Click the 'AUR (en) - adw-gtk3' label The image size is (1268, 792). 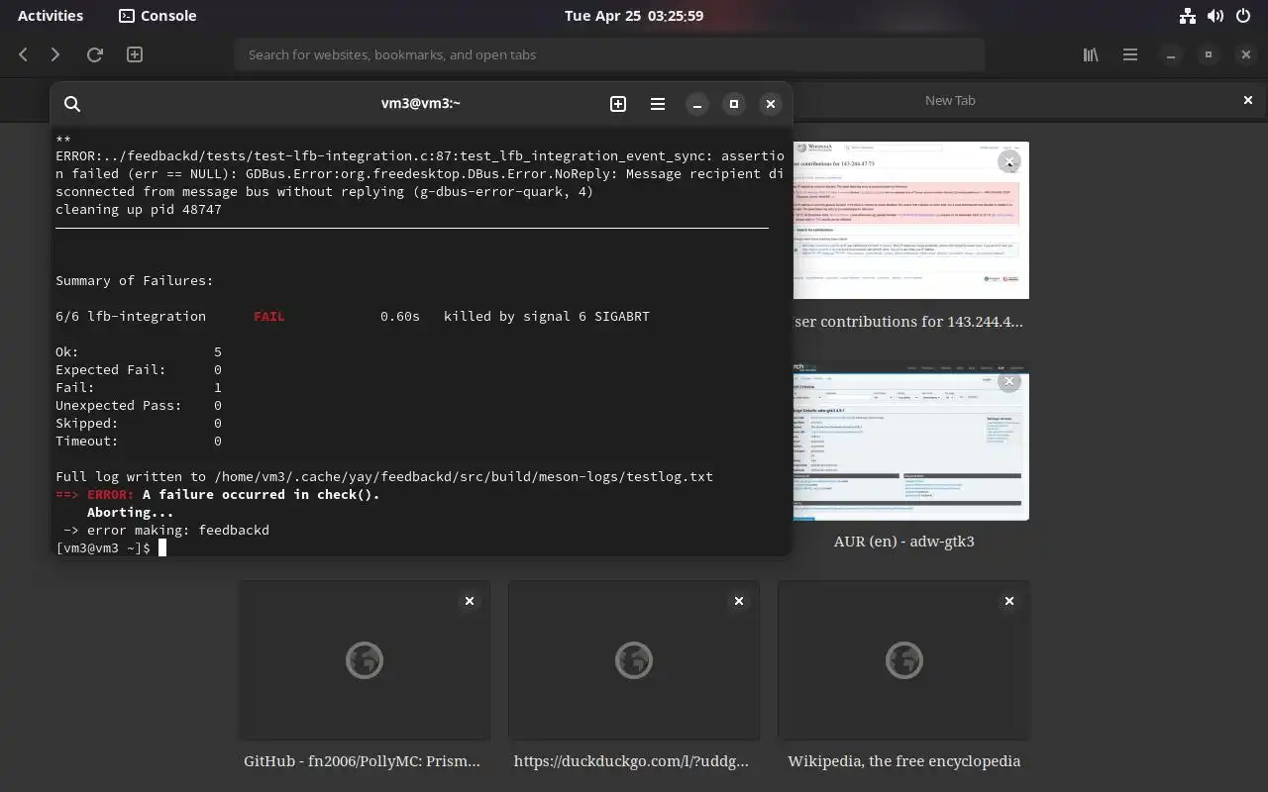903,542
